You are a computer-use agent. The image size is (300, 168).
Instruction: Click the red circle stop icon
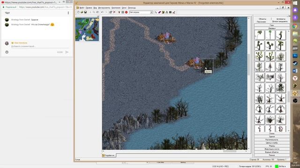point(126,12)
